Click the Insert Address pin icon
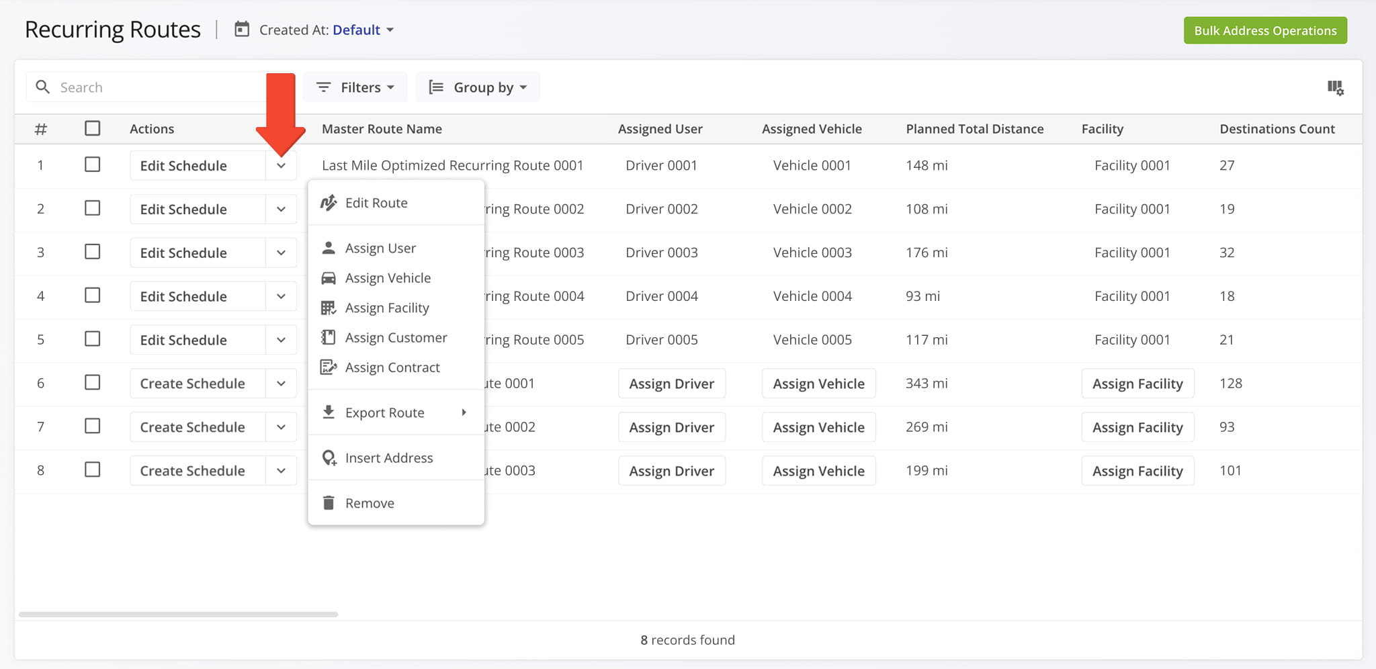Screen dimensions: 1376x669 [329, 457]
